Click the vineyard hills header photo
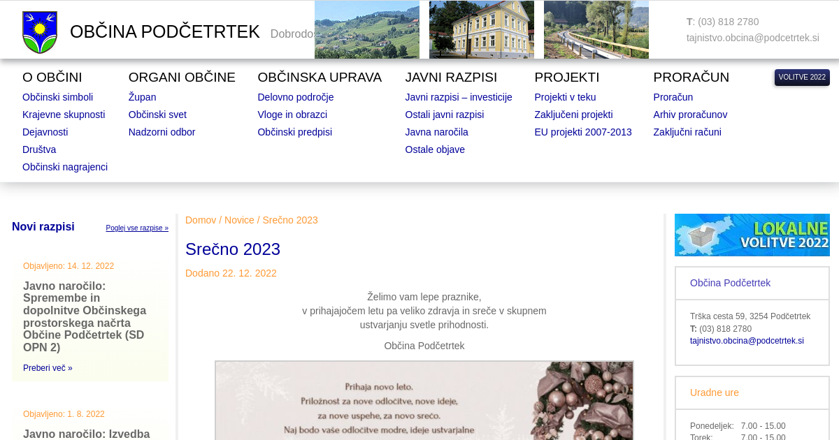This screenshot has width=839, height=440. pos(366,30)
